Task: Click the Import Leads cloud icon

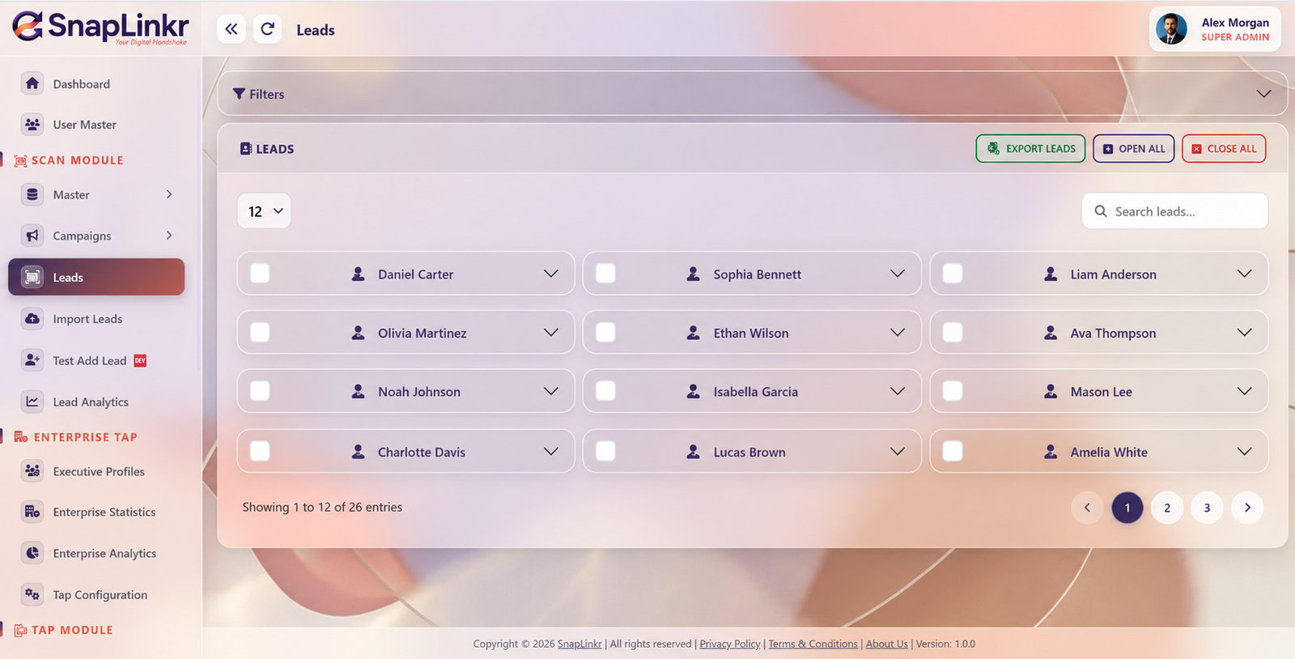Action: pos(32,319)
